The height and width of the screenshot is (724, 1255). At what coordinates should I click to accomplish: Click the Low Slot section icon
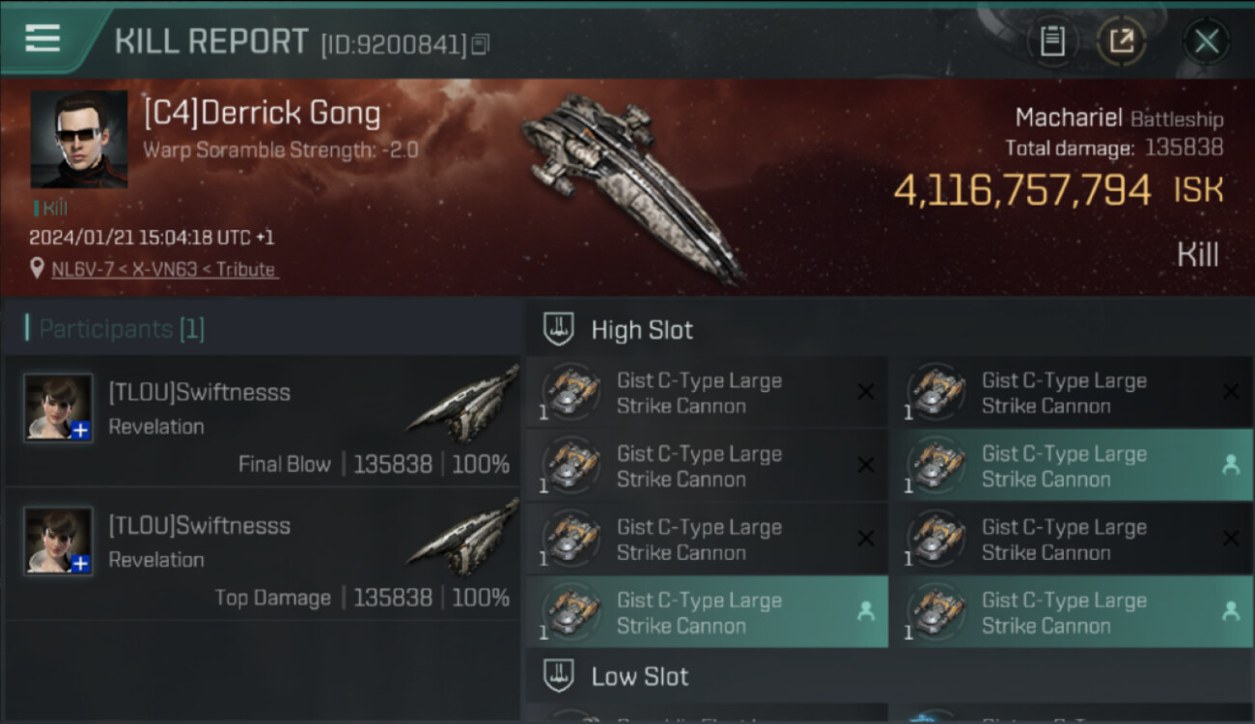(559, 676)
